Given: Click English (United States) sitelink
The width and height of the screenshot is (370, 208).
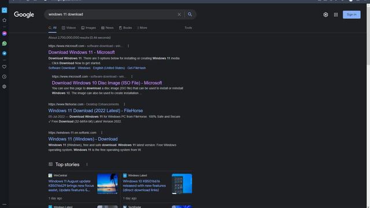Looking at the screenshot, I should click(109, 68).
